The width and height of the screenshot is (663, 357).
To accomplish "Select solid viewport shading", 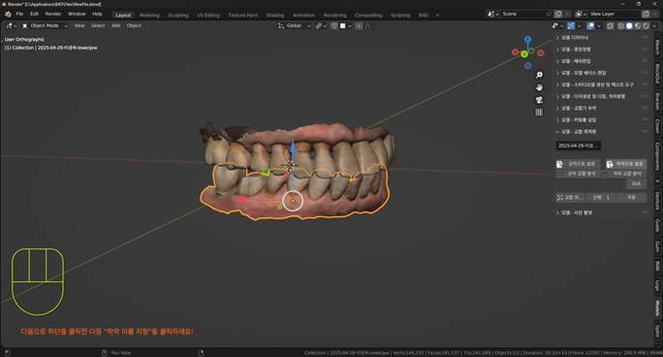I will coord(629,26).
